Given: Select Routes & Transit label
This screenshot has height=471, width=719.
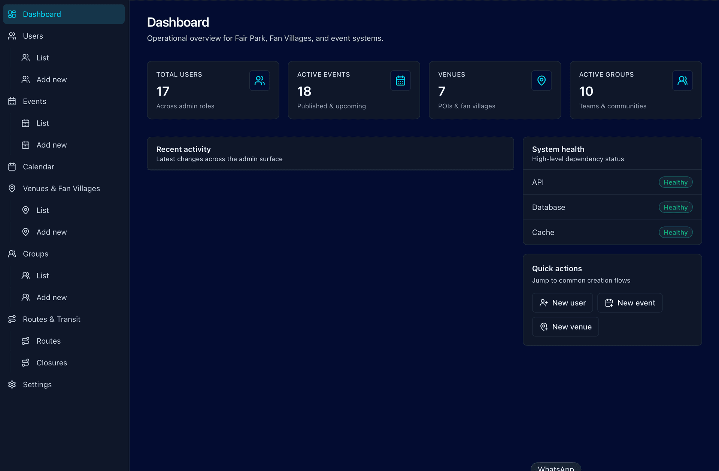Looking at the screenshot, I should pos(52,319).
